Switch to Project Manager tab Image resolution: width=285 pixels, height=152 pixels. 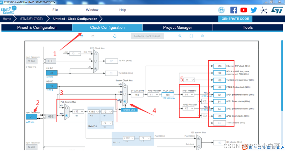tap(177, 27)
